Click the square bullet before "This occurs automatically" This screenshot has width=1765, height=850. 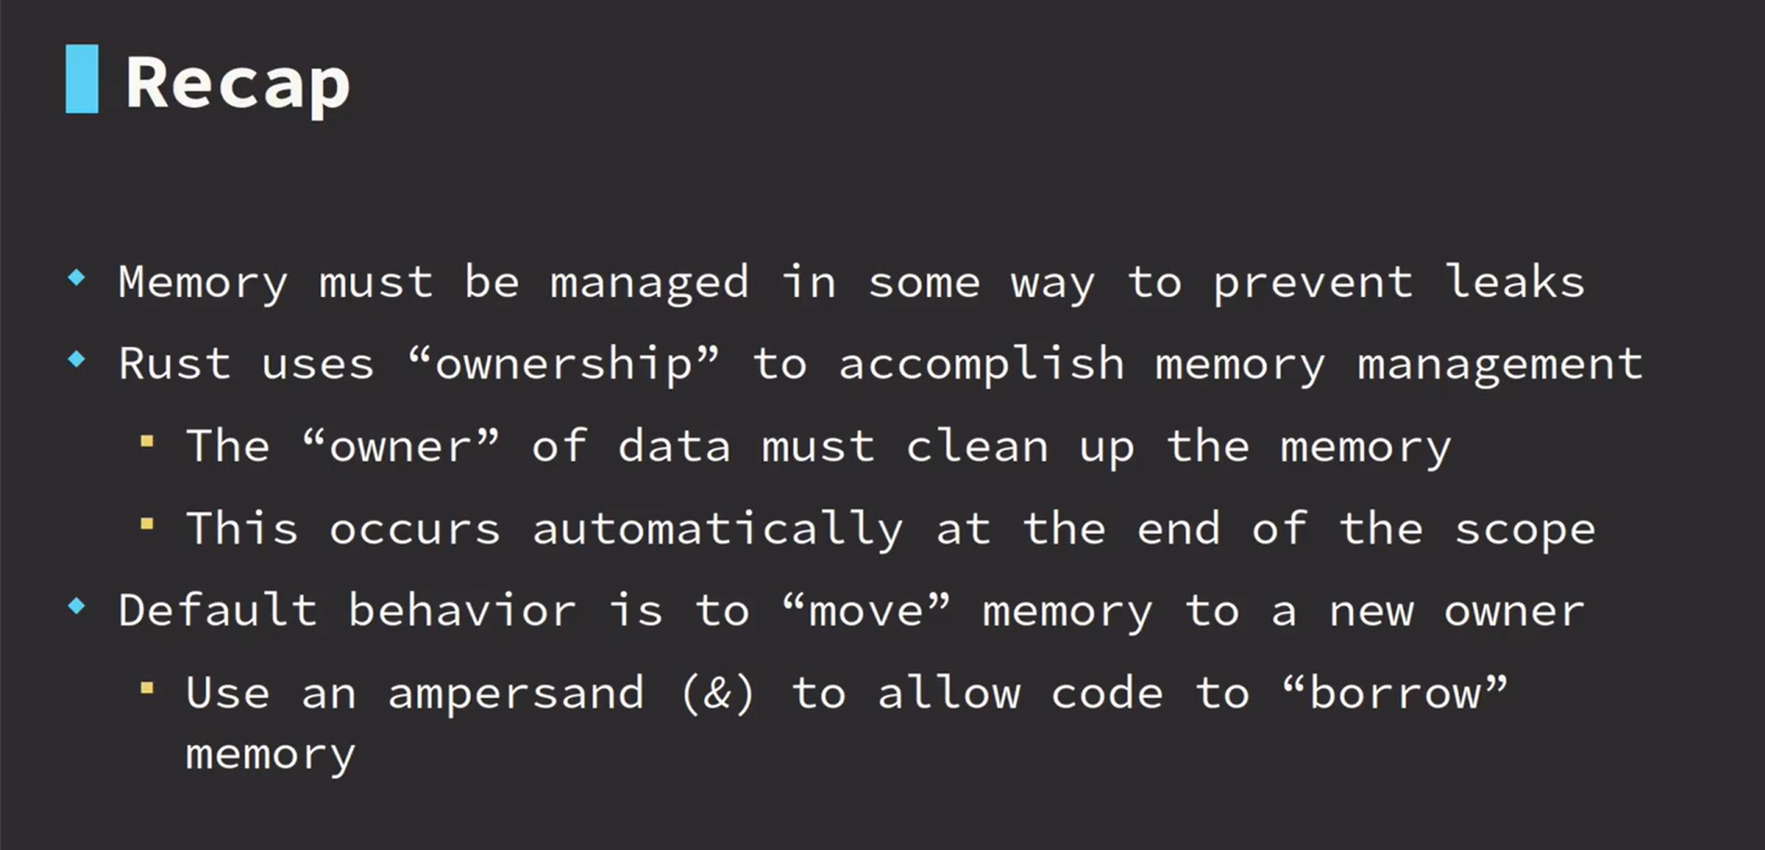147,524
